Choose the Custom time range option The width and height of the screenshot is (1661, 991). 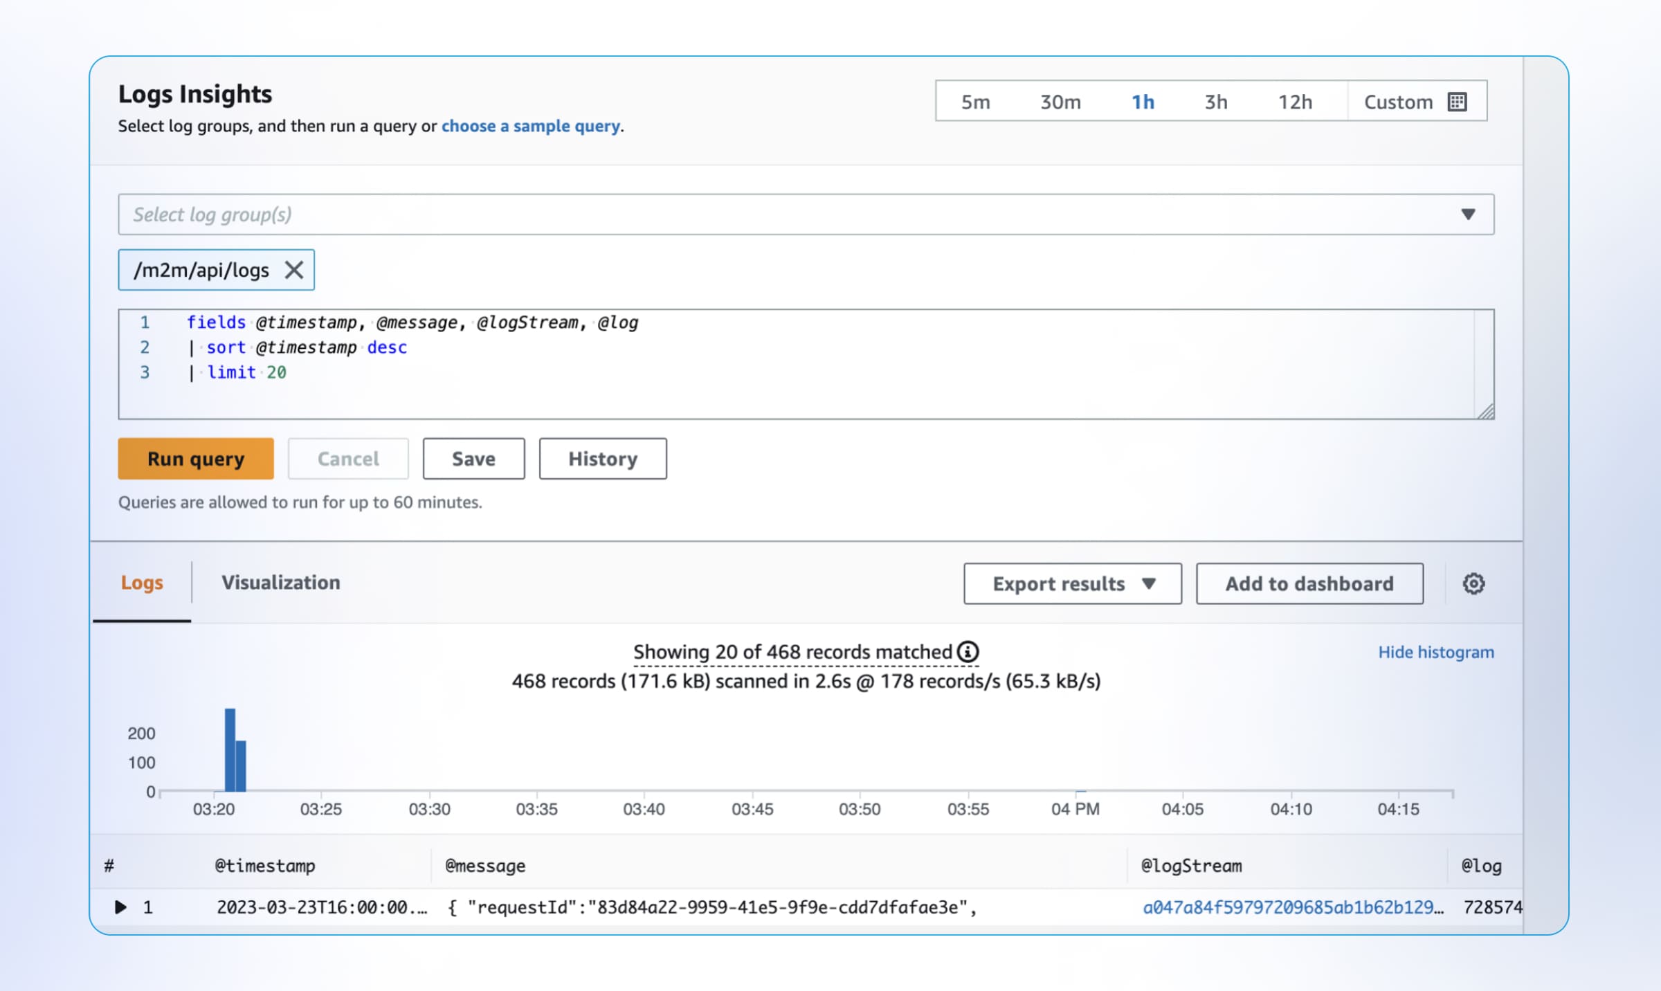point(1417,102)
